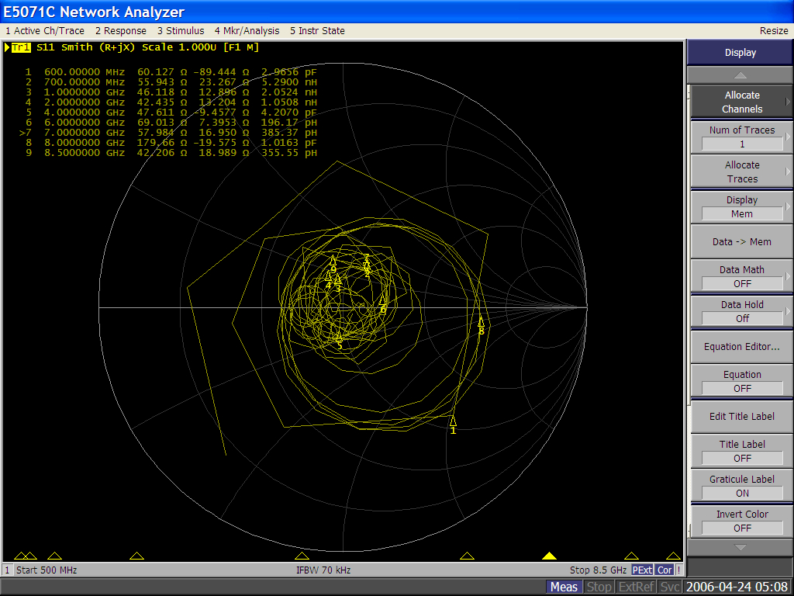Screen dimensions: 794x596
Task: Click the Stop status indicator
Action: coord(599,587)
